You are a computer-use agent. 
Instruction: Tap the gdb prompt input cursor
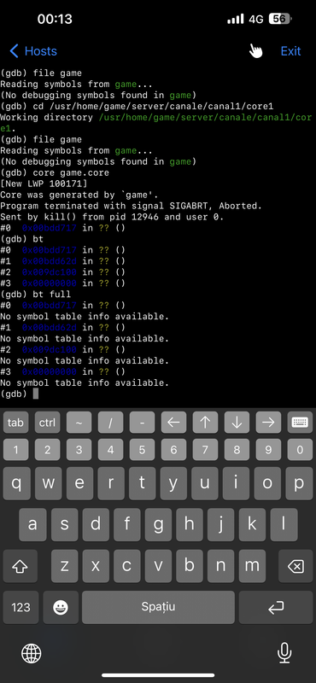coord(36,394)
